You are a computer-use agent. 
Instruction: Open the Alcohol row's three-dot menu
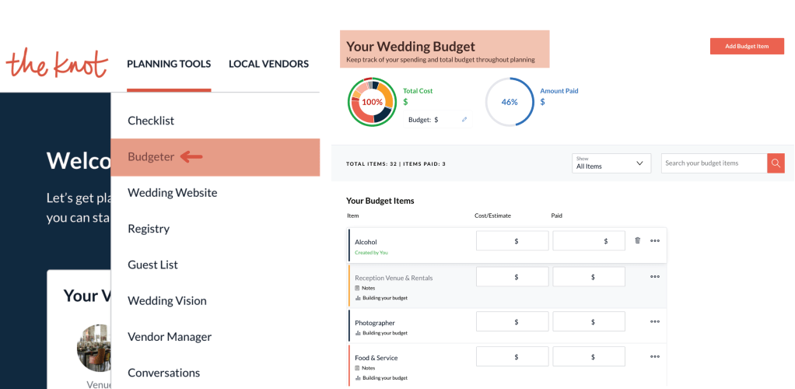tap(655, 241)
